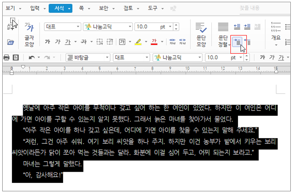Open 문단 모양 paragraph shape dialog
Screen dimensions: 293x194
201,35
